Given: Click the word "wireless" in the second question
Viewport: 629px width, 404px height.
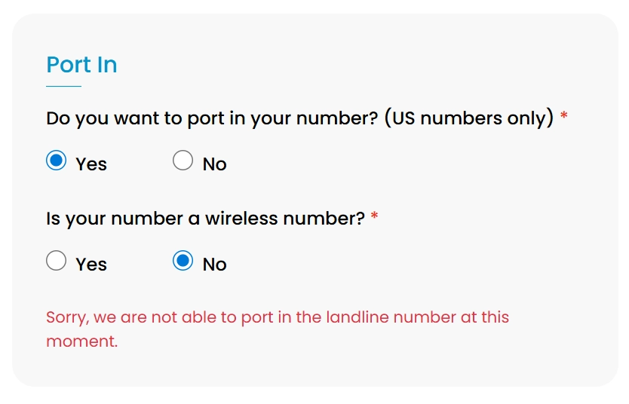Looking at the screenshot, I should (241, 219).
